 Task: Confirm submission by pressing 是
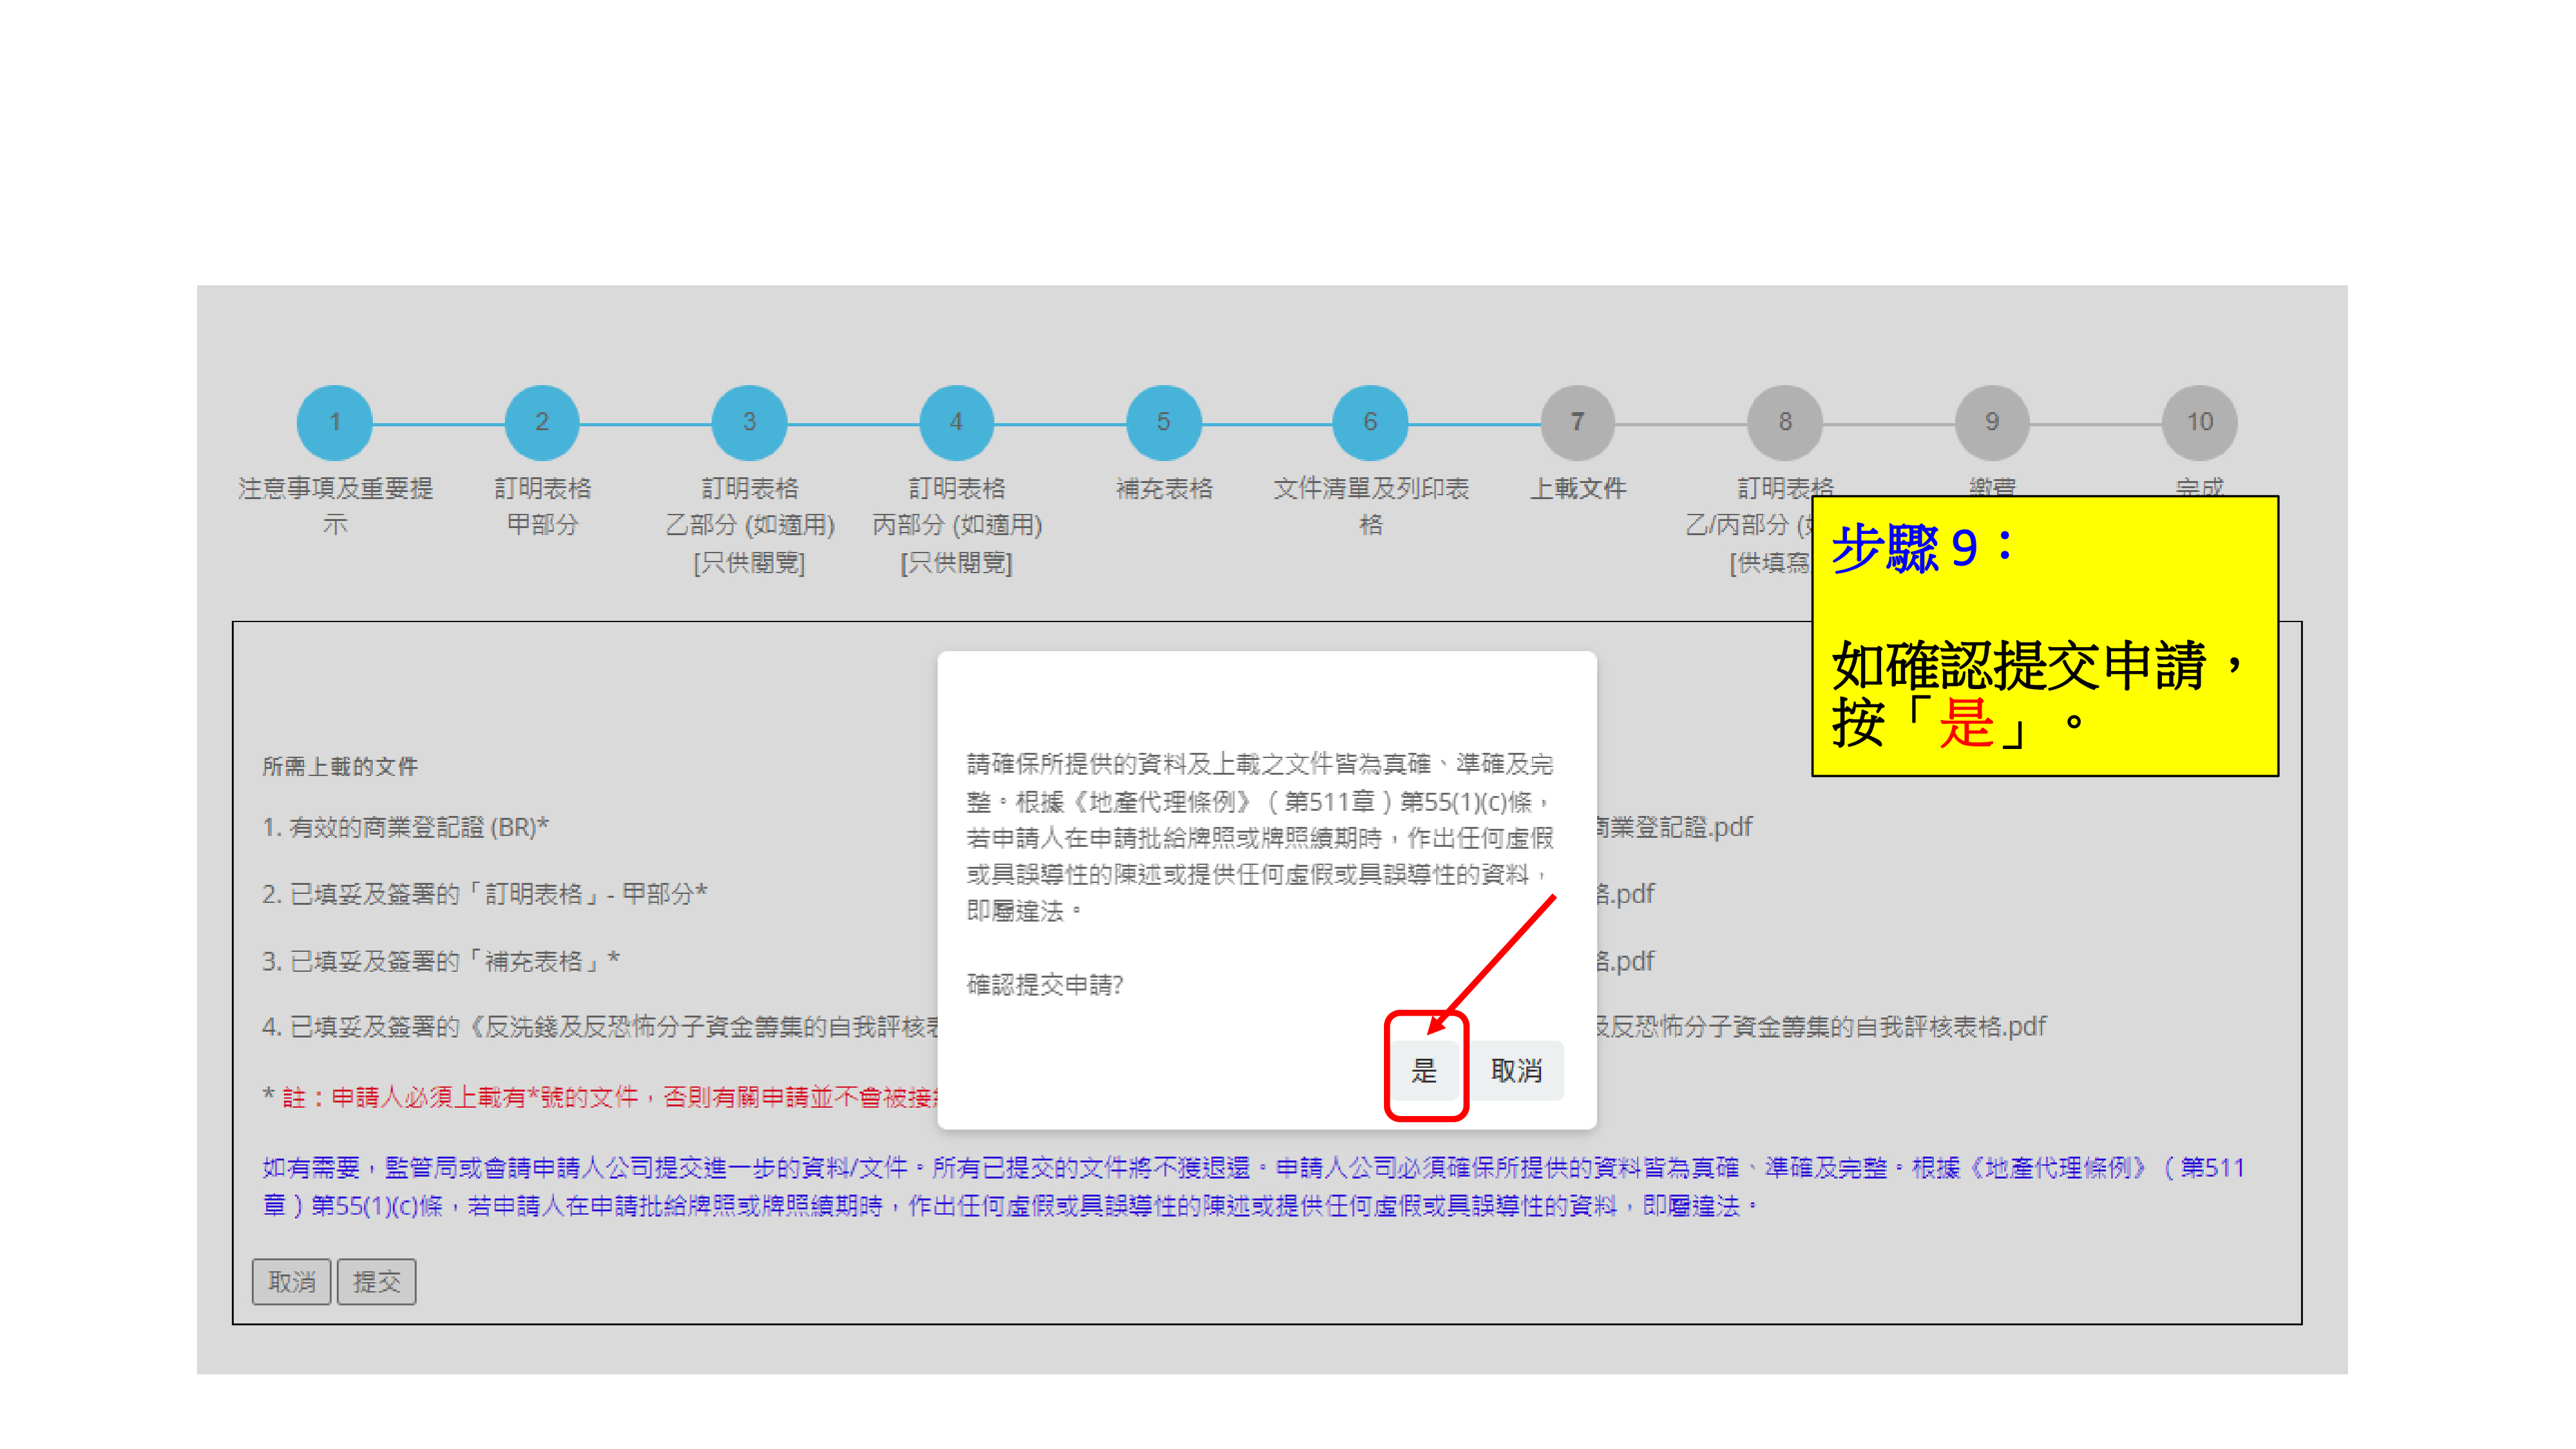click(1424, 1070)
